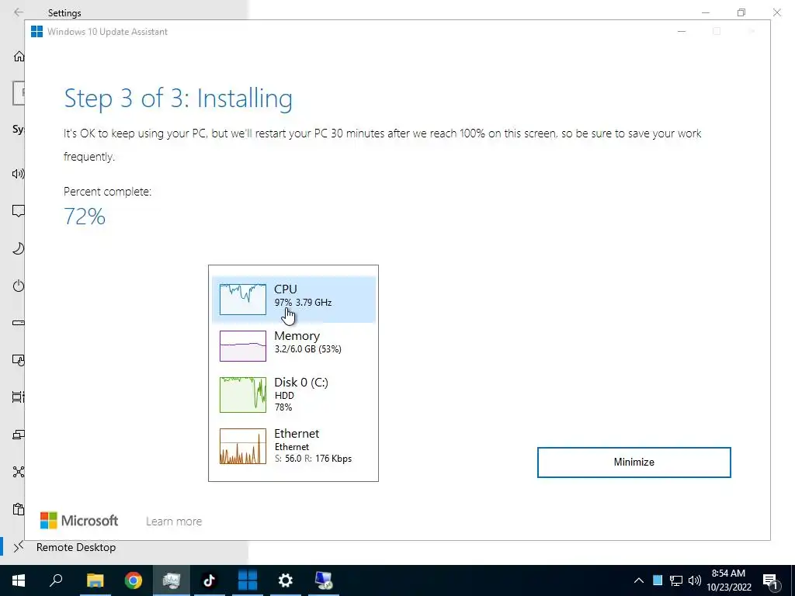Switch to Windows 10 Update Assistant taskbar icon

(x=248, y=580)
